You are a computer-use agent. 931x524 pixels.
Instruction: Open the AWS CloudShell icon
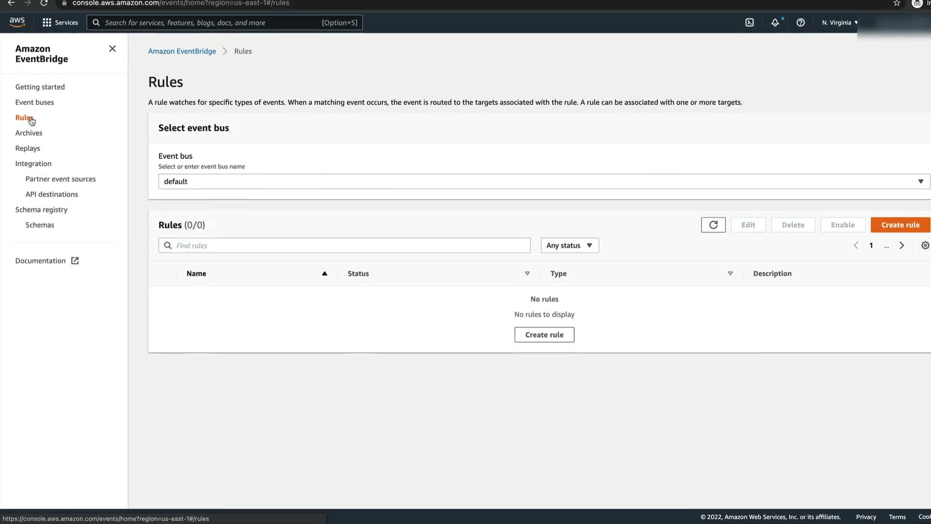tap(749, 22)
